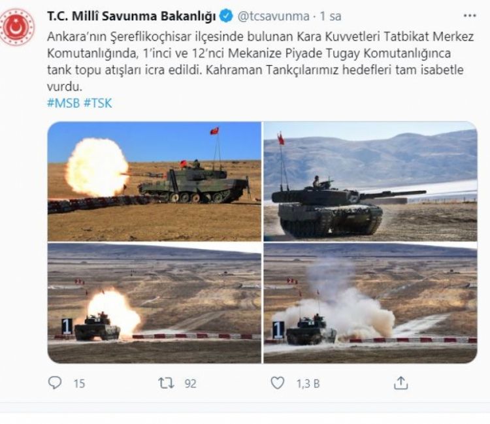Click the T.C. Millî Savunma Bakanlığı display name
The image size is (490, 424).
pos(131,16)
